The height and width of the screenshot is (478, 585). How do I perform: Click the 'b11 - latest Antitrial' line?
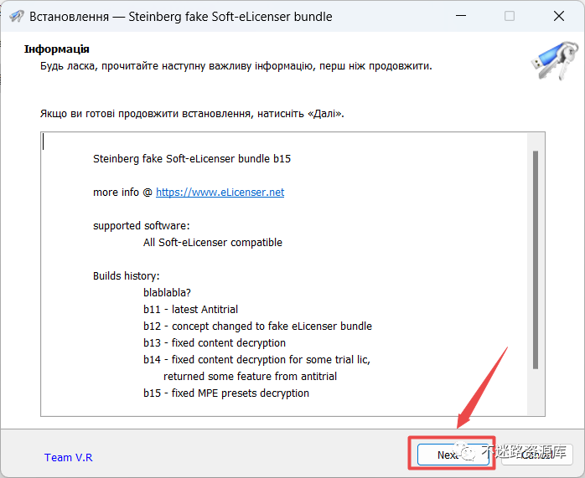click(x=190, y=310)
